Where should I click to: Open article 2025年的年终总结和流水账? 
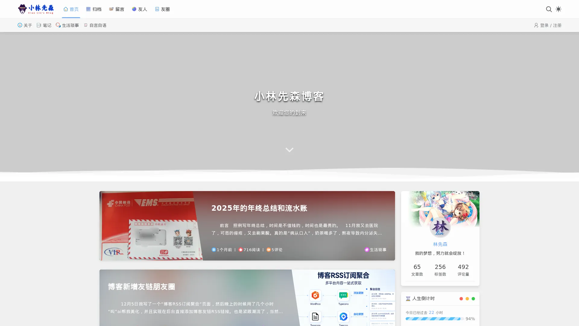click(259, 208)
